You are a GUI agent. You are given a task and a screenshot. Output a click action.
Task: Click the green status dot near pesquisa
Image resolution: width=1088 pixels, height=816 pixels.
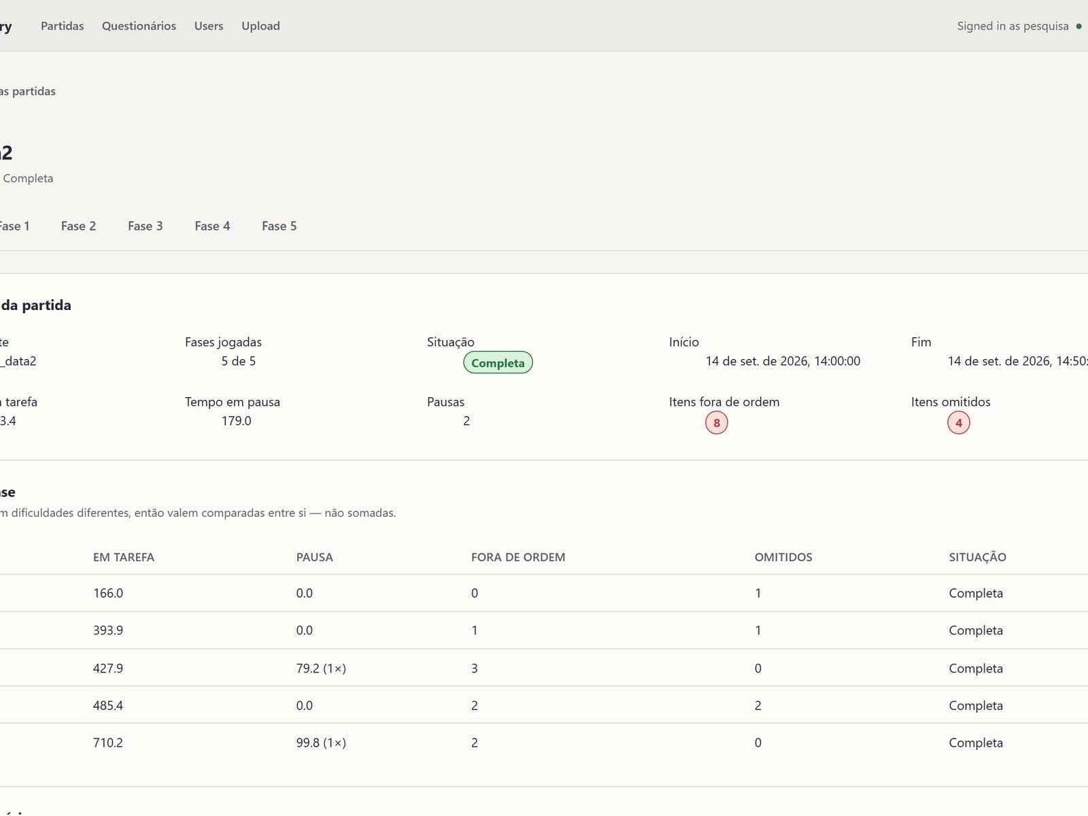pyautogui.click(x=1078, y=27)
